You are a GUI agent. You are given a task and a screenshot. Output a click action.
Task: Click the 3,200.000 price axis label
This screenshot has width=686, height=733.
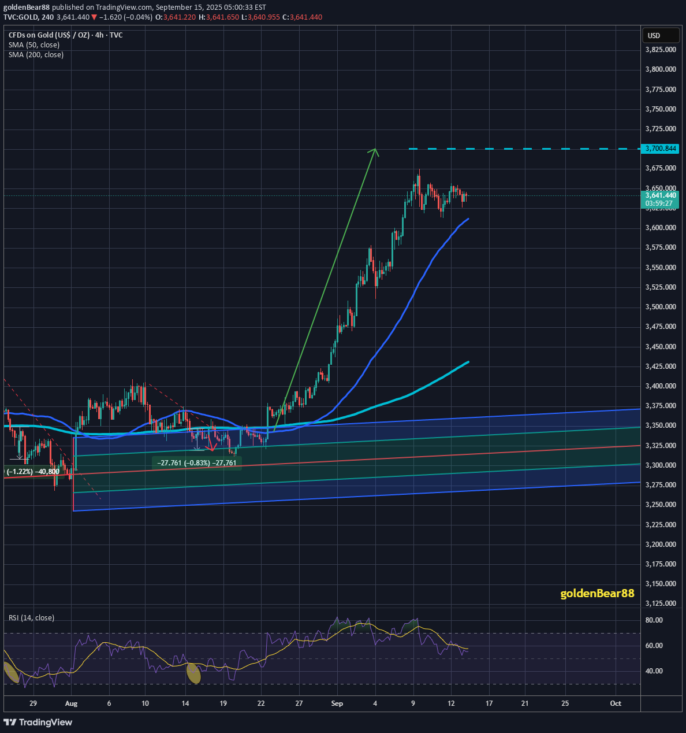click(x=661, y=545)
